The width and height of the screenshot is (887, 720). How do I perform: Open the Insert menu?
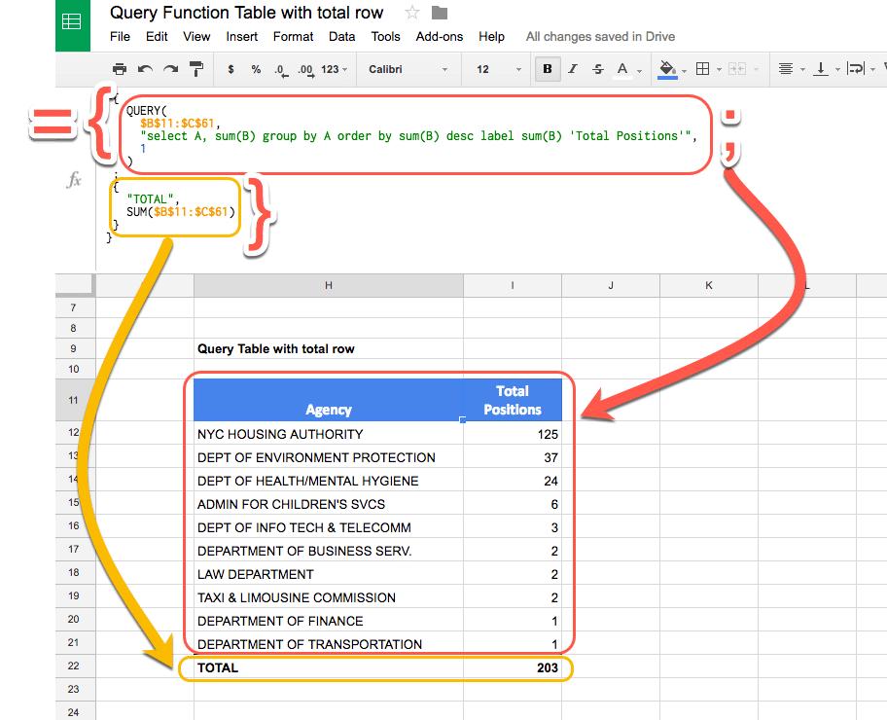click(241, 37)
